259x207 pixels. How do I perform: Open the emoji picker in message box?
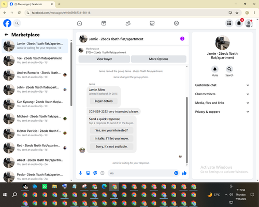(176, 173)
